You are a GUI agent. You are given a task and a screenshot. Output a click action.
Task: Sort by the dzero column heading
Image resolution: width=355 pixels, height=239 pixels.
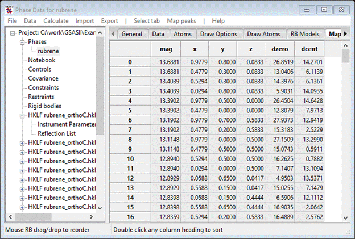point(279,49)
